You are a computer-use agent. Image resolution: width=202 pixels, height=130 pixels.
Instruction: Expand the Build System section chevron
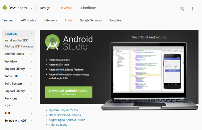(31, 84)
